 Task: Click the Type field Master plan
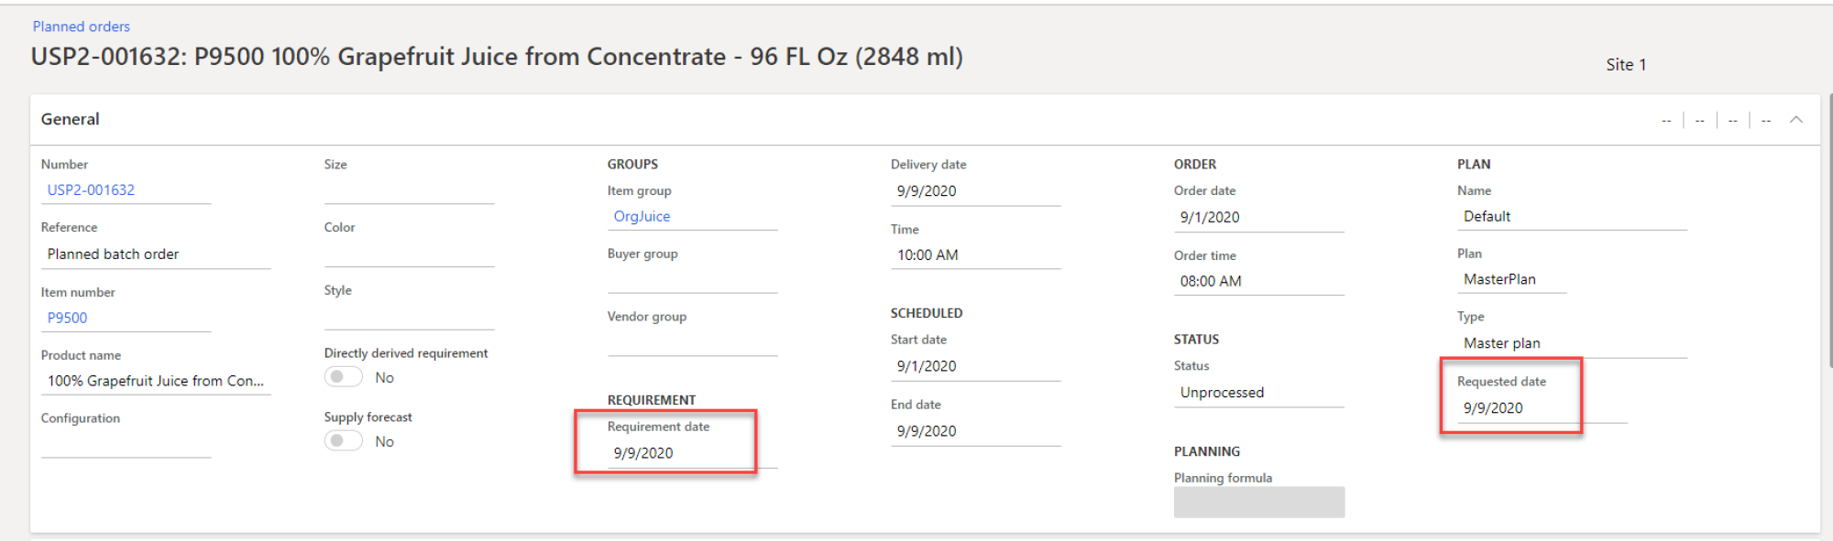[x=1572, y=343]
